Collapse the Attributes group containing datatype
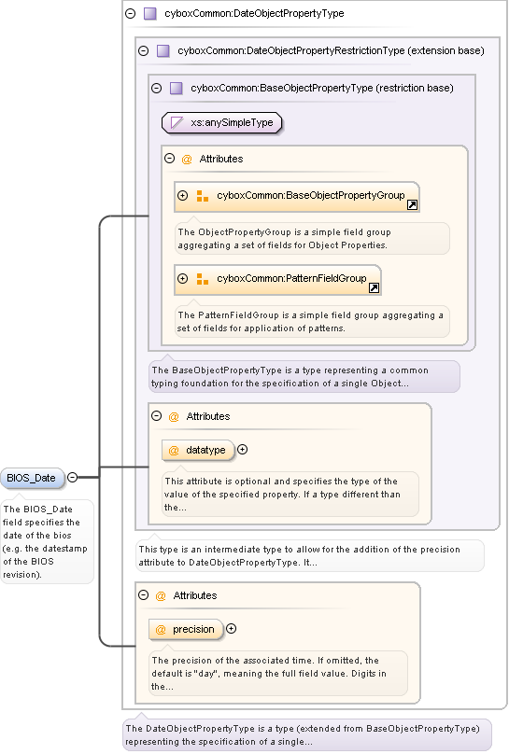509x754 pixels. coord(156,416)
